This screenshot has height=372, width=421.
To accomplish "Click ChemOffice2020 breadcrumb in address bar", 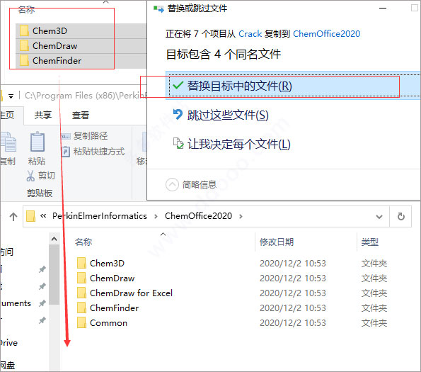I will (198, 216).
